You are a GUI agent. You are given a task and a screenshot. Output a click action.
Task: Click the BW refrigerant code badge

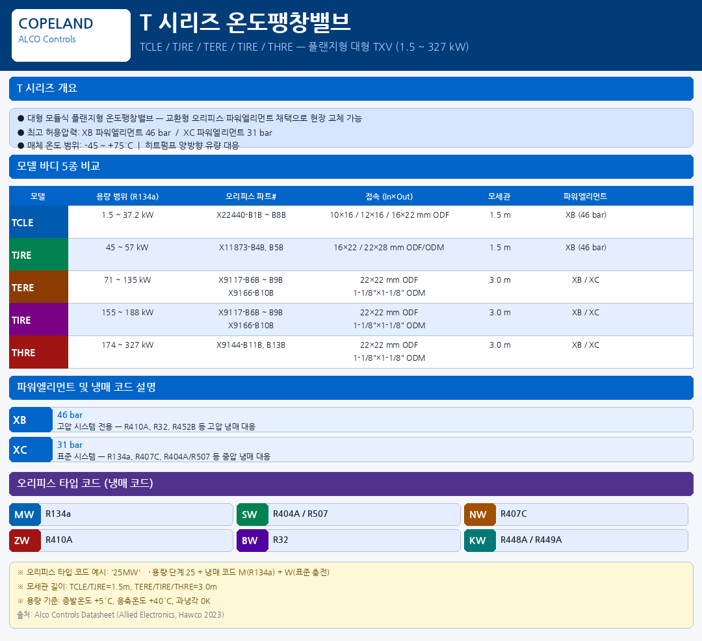[x=252, y=541]
